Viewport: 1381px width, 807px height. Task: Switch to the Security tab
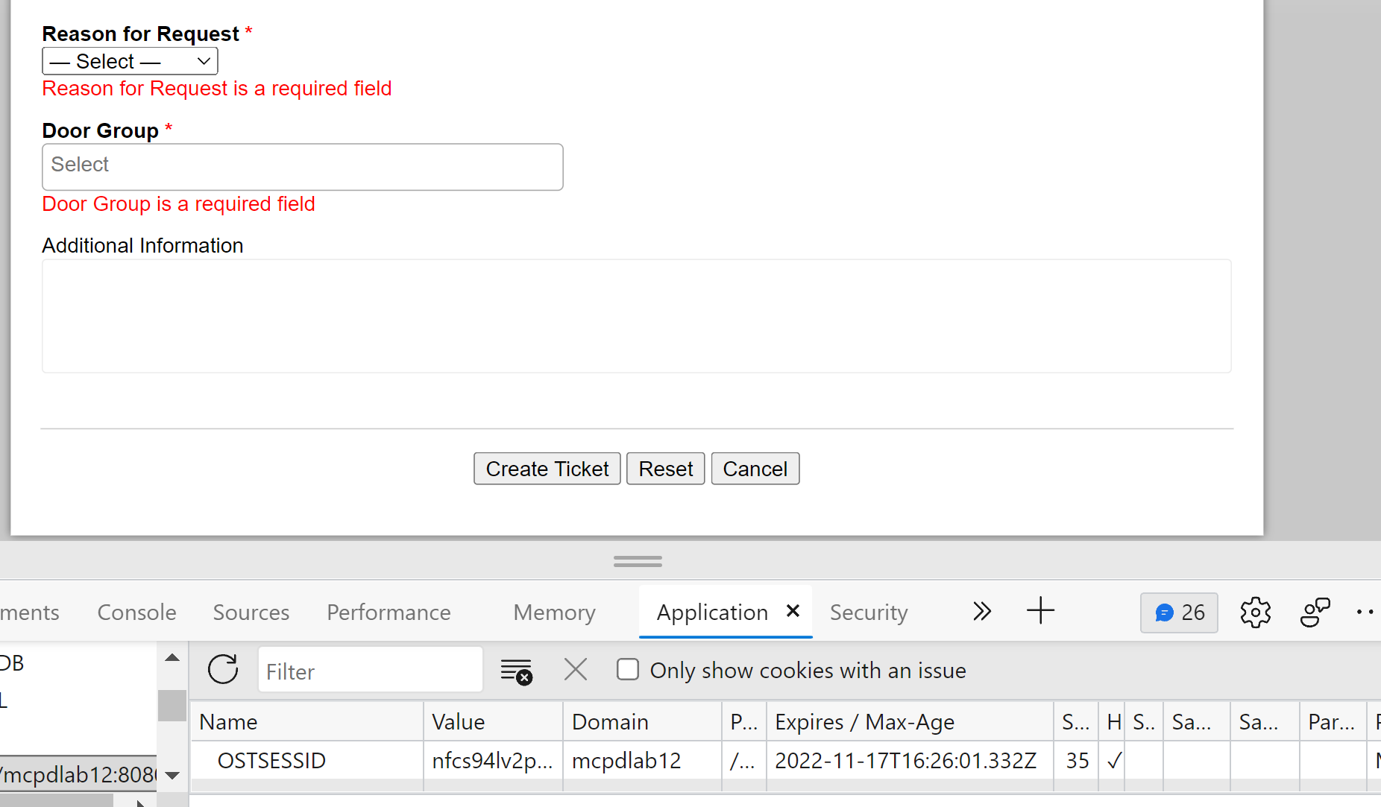[x=869, y=613]
